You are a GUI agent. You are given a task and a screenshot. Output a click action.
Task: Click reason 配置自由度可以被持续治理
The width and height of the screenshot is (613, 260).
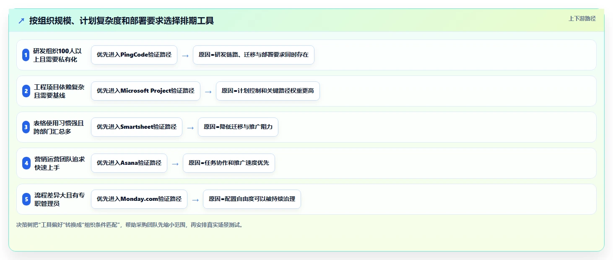tap(252, 199)
